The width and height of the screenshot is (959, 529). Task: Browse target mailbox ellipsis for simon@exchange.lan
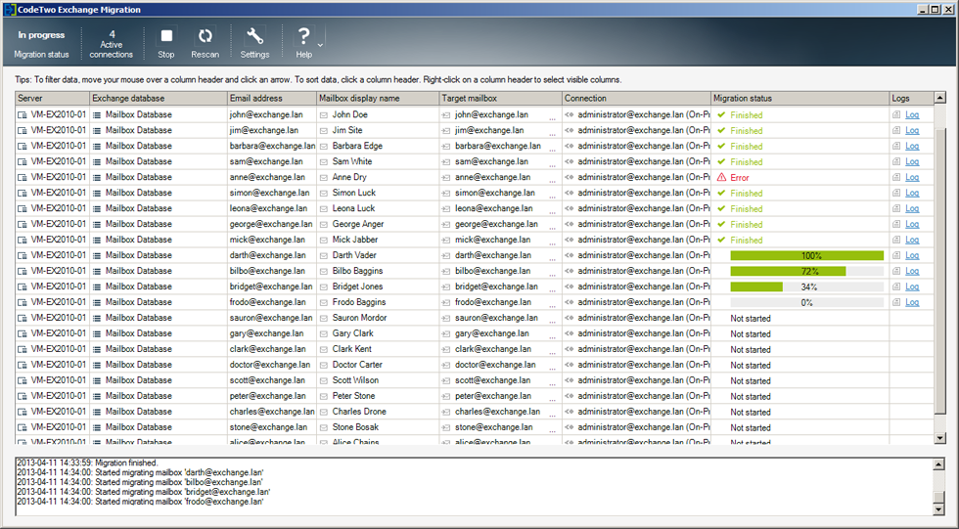point(552,197)
